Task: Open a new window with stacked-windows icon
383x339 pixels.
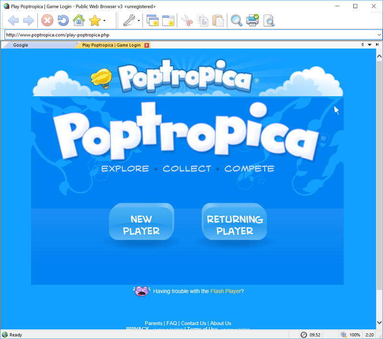Action: click(153, 20)
